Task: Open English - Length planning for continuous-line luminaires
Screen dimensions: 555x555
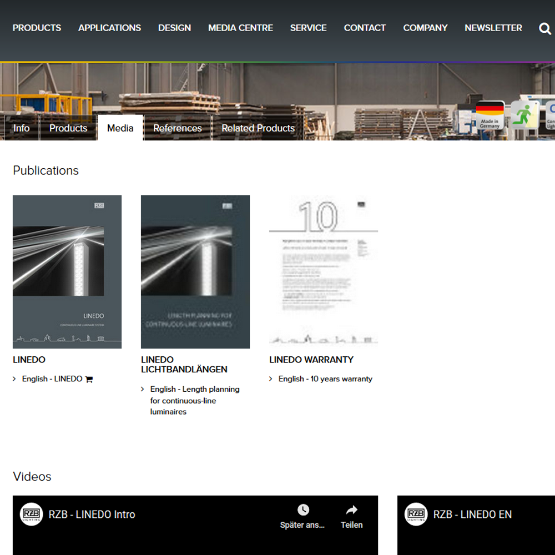Action: [x=195, y=400]
